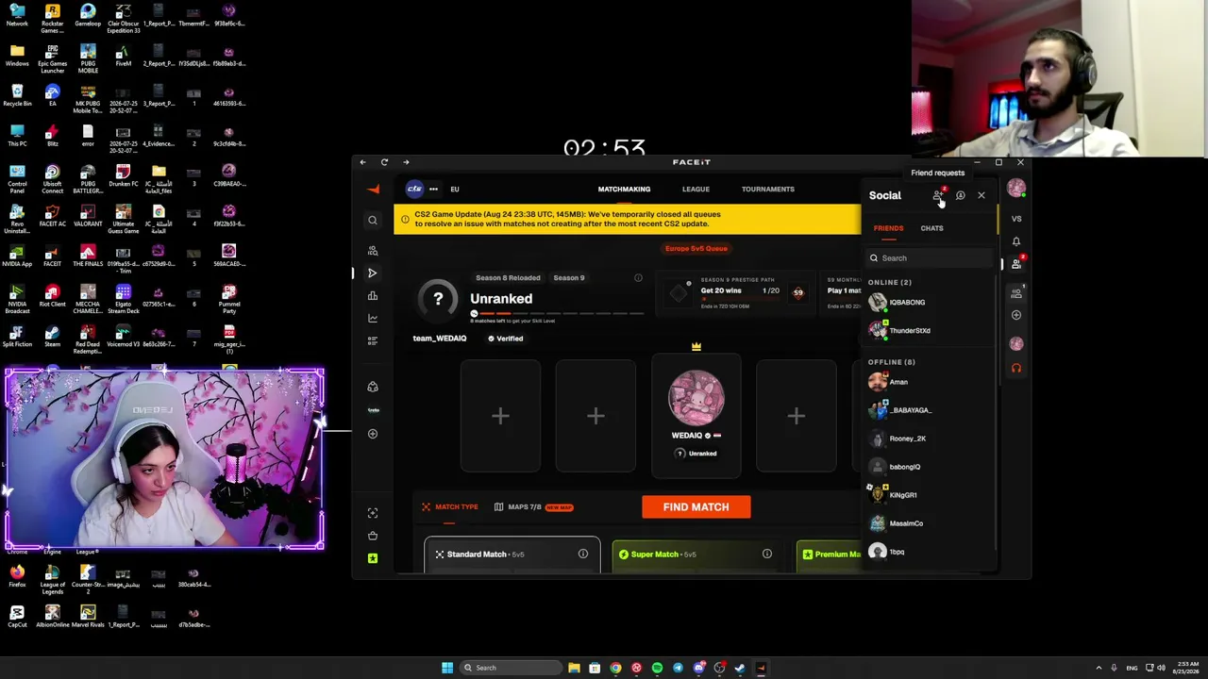The height and width of the screenshot is (679, 1208).
Task: Select the Chats tab in Social
Action: (931, 228)
